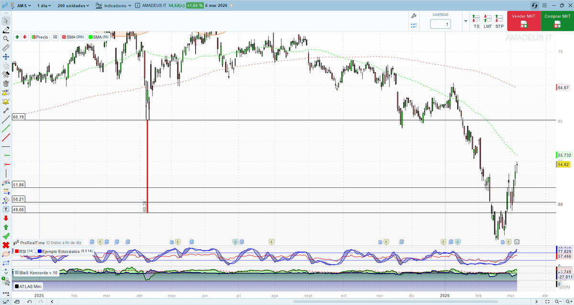Select the orange ellipse drawing tool
The height and width of the screenshot is (305, 574).
(6, 254)
